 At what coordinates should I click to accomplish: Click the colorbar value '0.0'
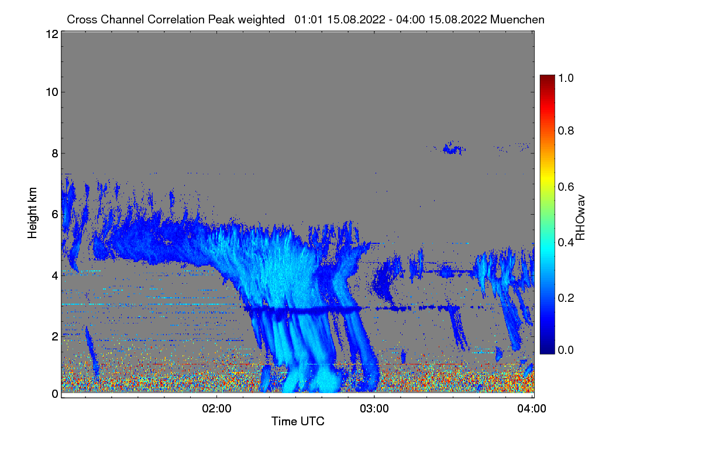[x=566, y=350]
